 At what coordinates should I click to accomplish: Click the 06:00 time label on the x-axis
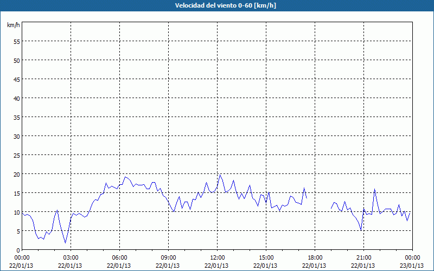(x=119, y=258)
